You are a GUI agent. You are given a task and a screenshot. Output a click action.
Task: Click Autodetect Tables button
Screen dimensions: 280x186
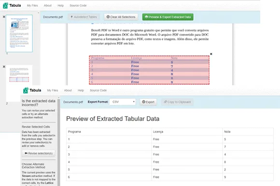(x=84, y=17)
